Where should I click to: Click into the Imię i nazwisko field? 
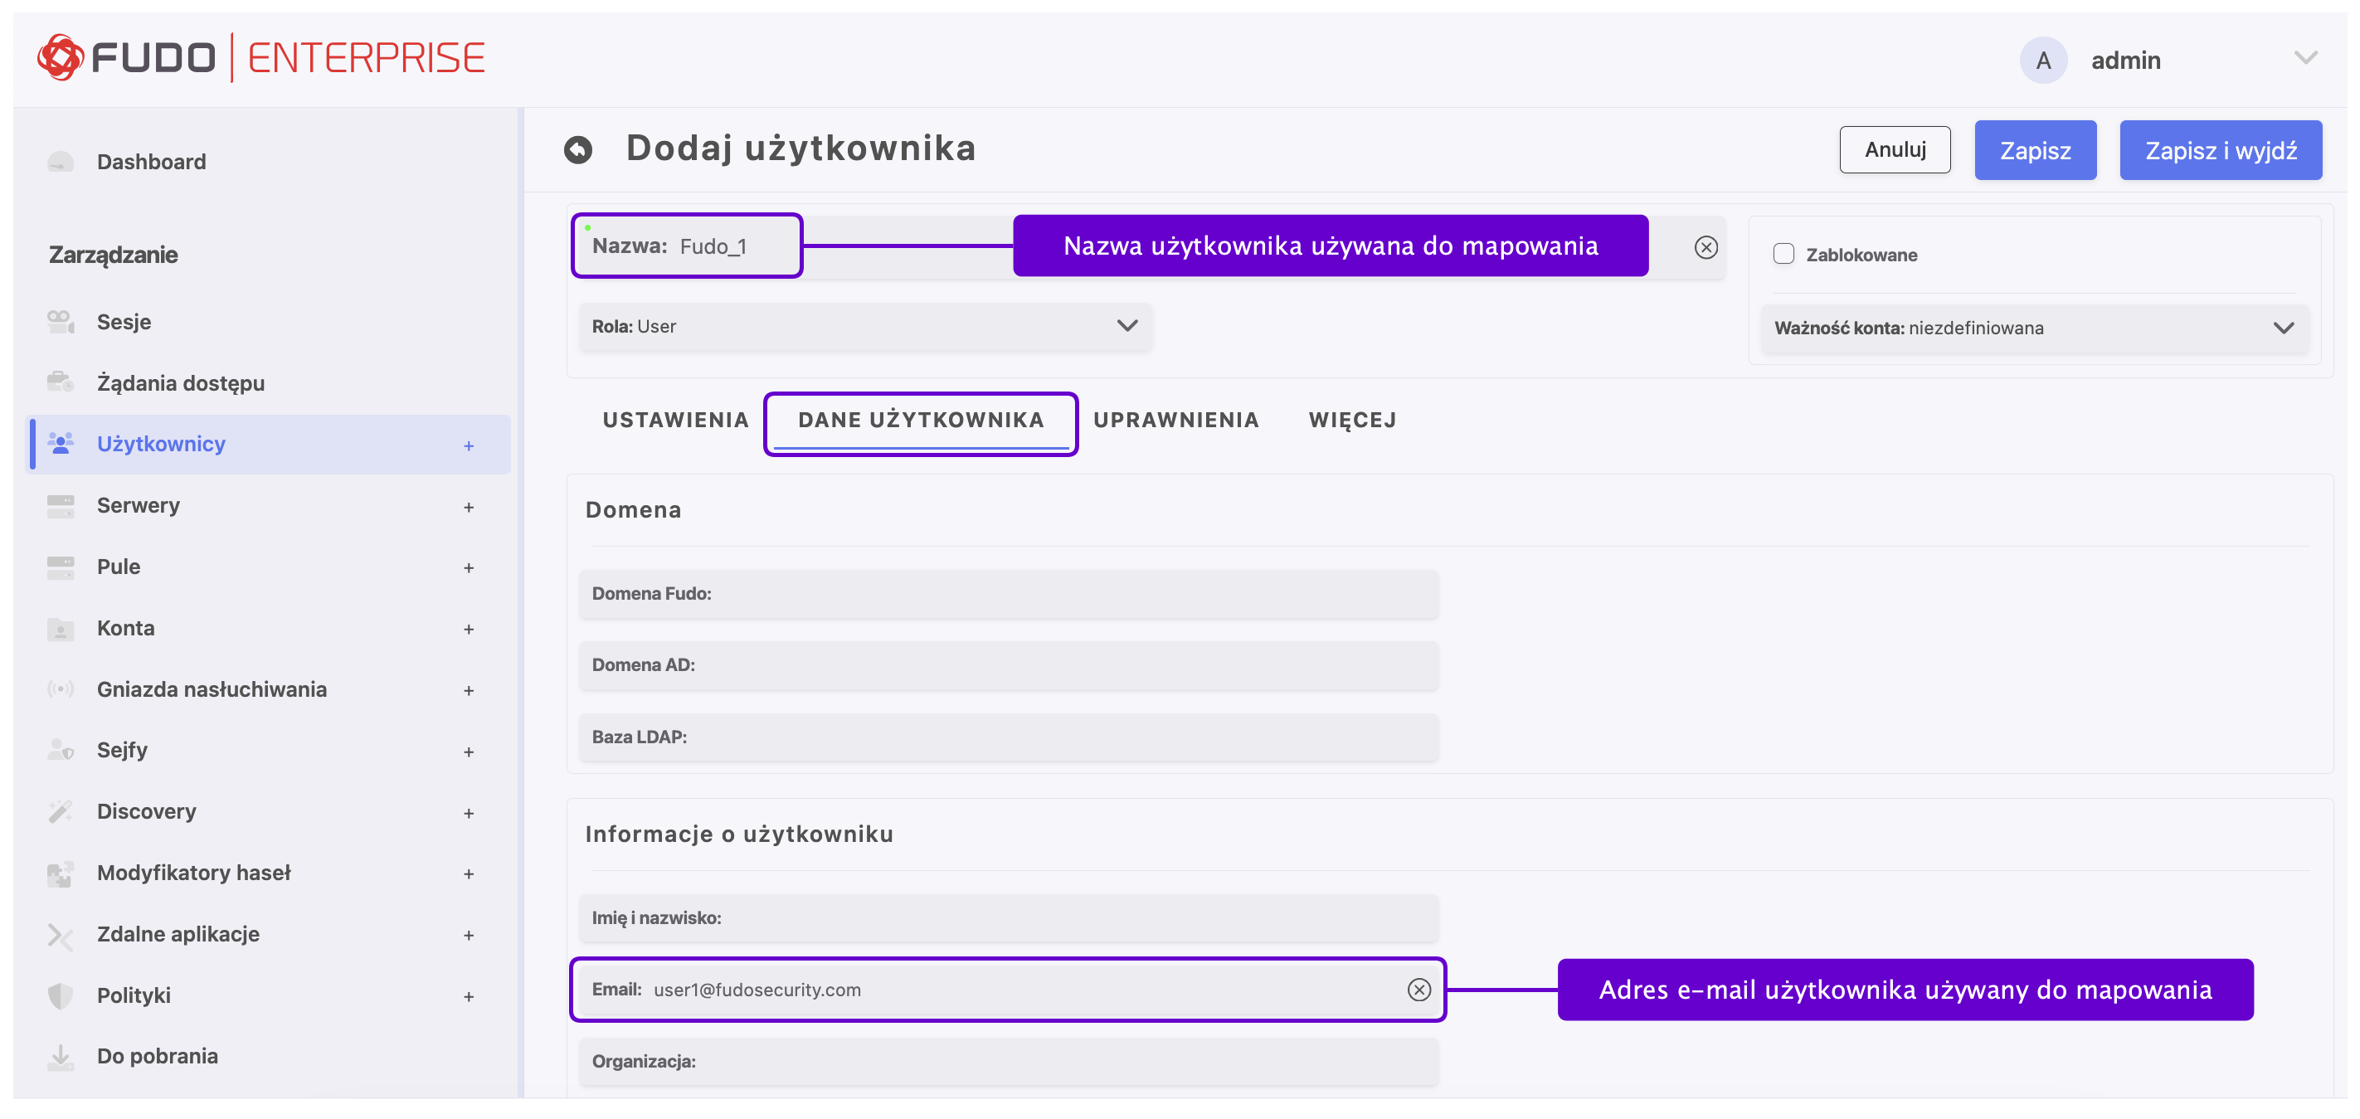click(x=1008, y=918)
